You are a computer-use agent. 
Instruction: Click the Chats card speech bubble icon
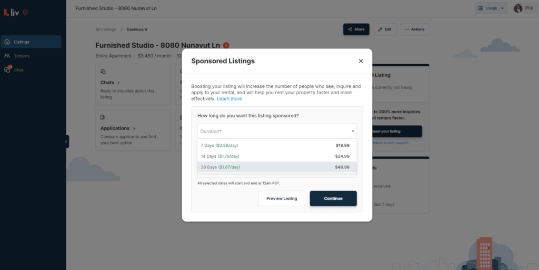click(x=103, y=72)
